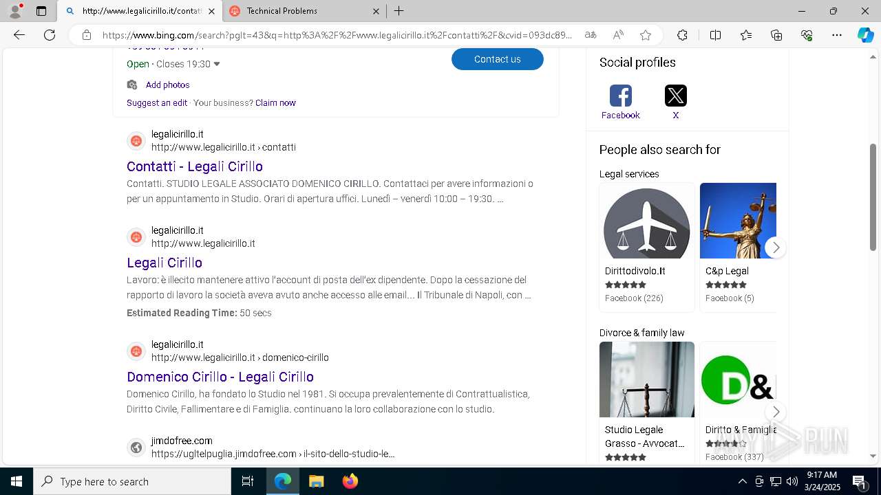Click the jimdofree.com result URL text
This screenshot has height=495, width=881.
click(x=273, y=454)
